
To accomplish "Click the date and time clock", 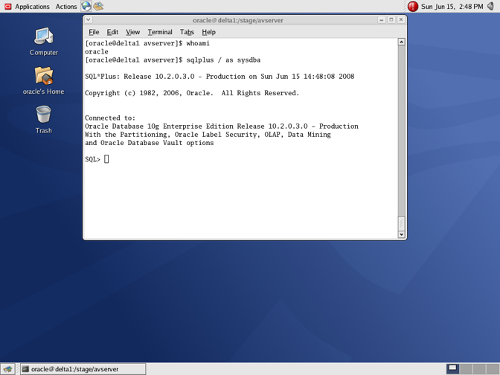I will (x=452, y=7).
